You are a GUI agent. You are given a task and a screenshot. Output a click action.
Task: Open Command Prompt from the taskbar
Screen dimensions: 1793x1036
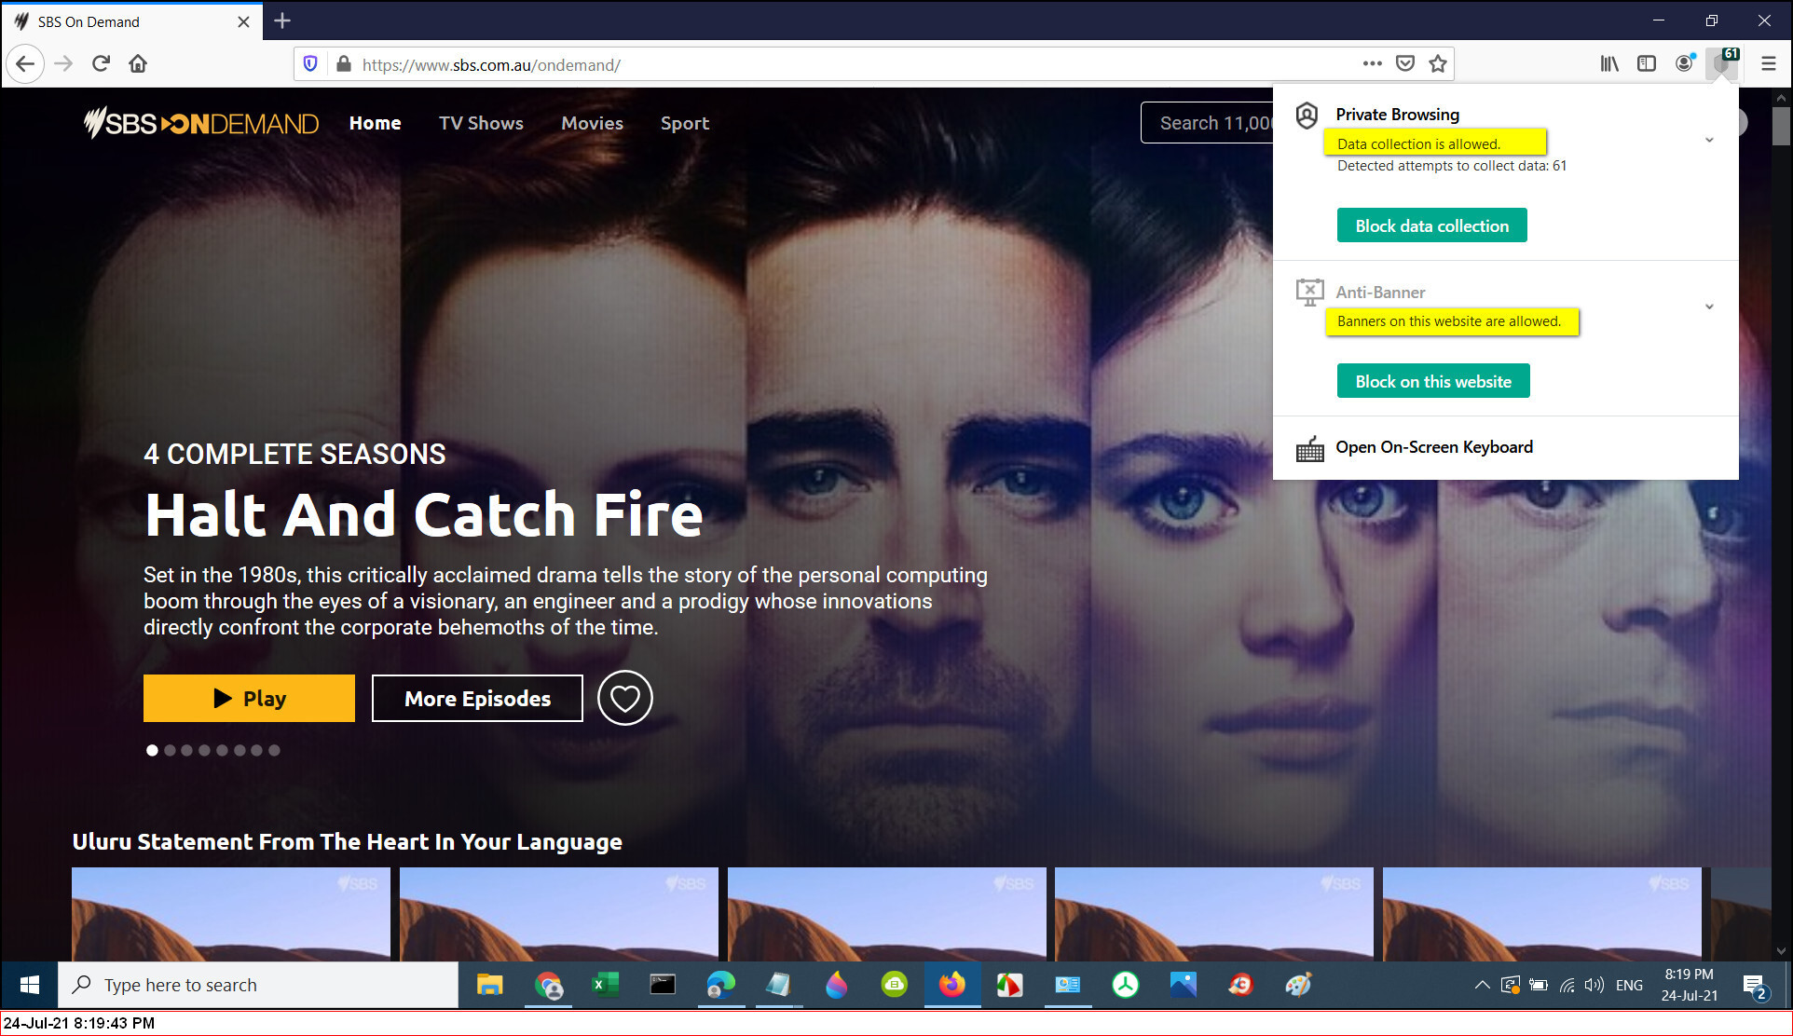pyautogui.click(x=663, y=985)
